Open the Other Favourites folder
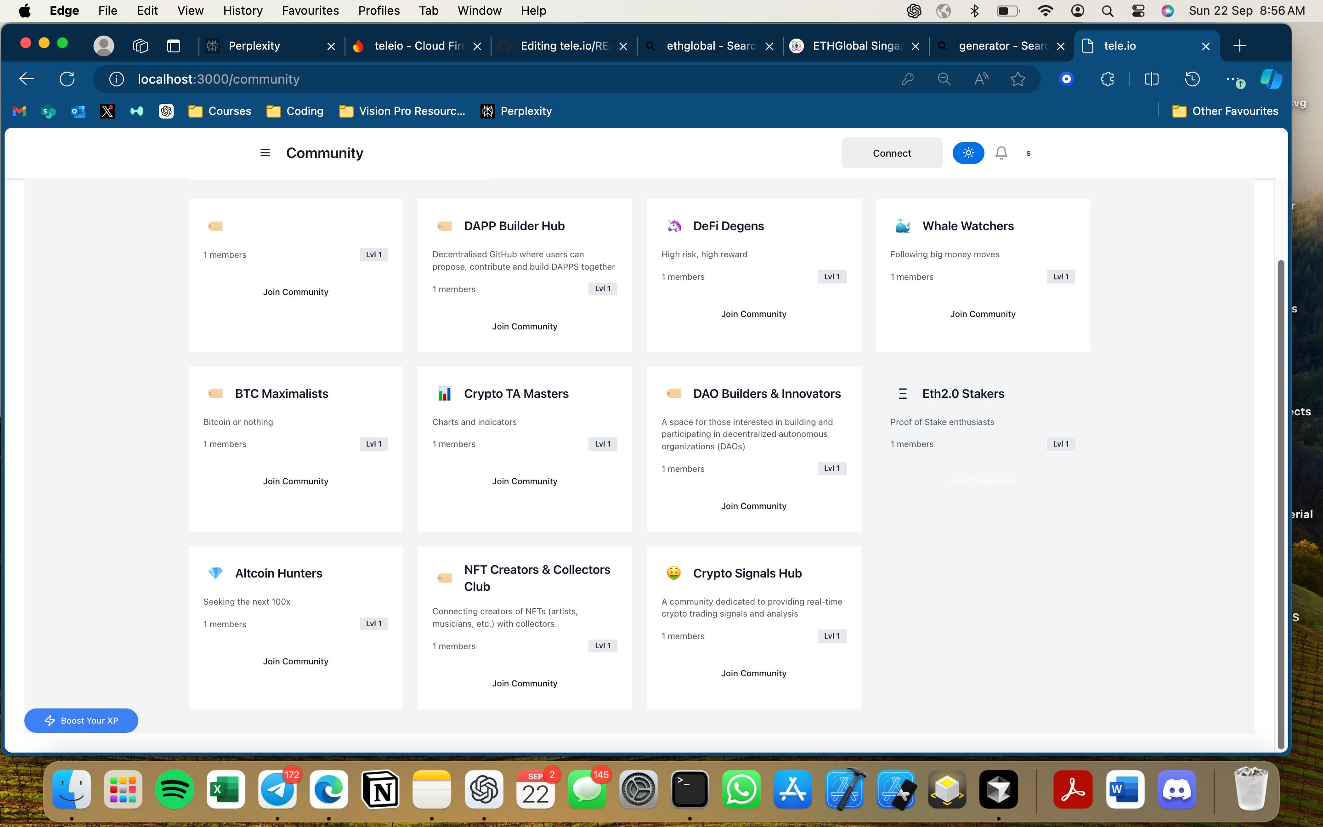Screen dimensions: 1323x827 tap(1225, 111)
